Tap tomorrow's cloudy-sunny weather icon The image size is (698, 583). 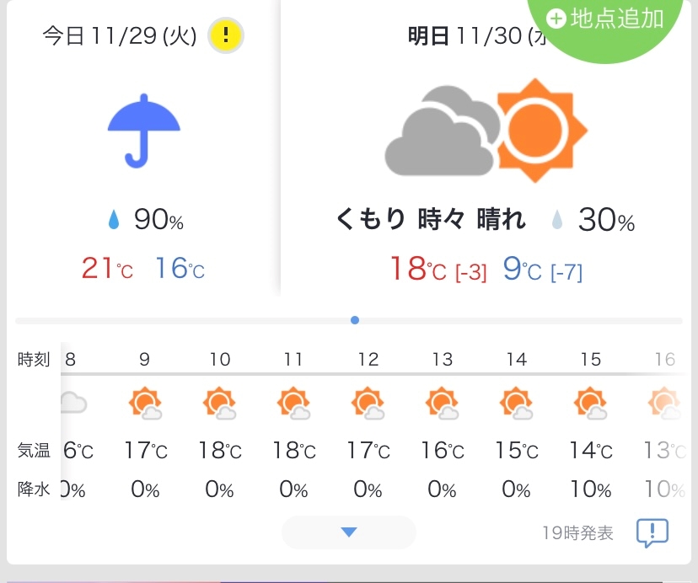(486, 131)
